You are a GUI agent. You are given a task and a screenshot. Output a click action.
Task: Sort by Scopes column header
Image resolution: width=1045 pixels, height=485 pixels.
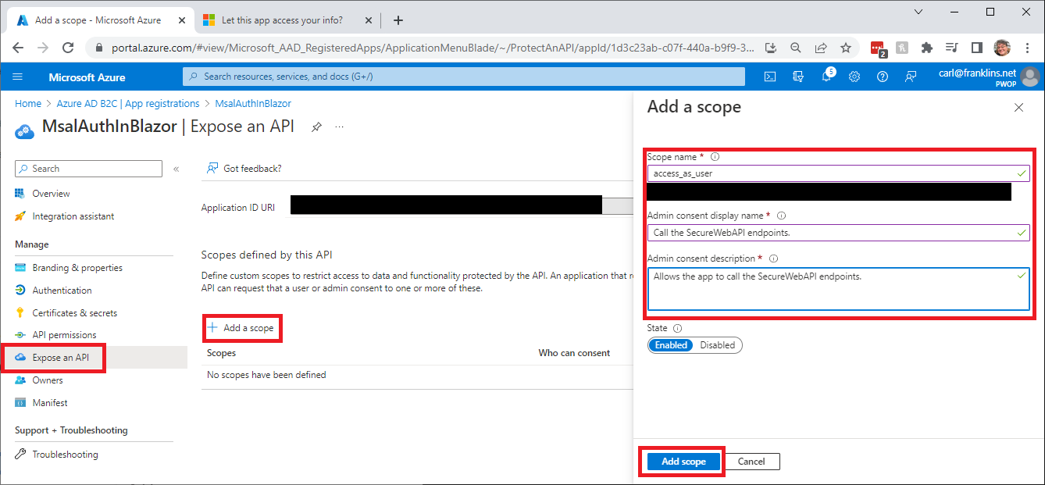pos(222,353)
